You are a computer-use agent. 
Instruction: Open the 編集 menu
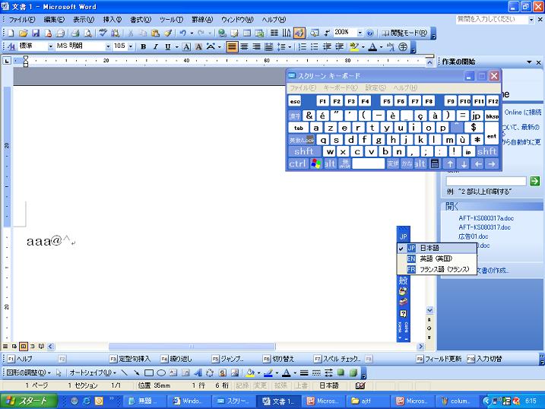click(x=54, y=20)
